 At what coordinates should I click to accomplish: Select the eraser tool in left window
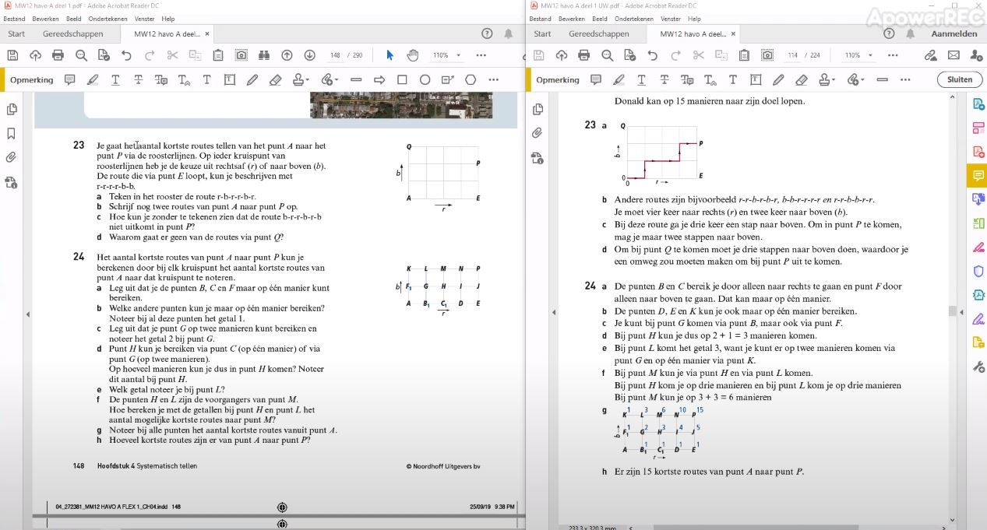coord(275,79)
